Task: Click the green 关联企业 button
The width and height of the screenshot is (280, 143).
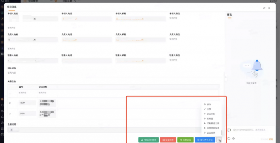Action: pos(185,140)
